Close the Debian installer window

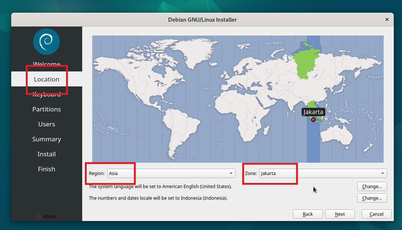pos(387,19)
